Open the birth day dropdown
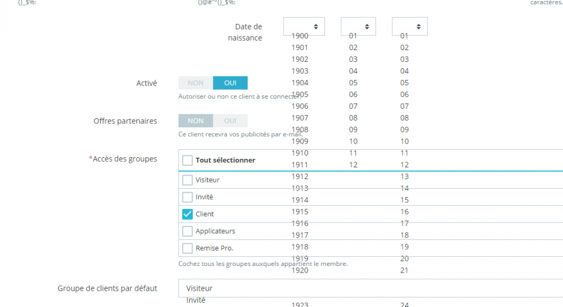The image size is (563, 307). [410, 26]
